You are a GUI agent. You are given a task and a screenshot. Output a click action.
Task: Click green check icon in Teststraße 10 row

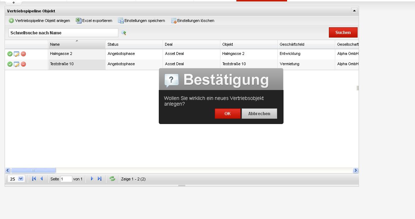tap(10, 64)
